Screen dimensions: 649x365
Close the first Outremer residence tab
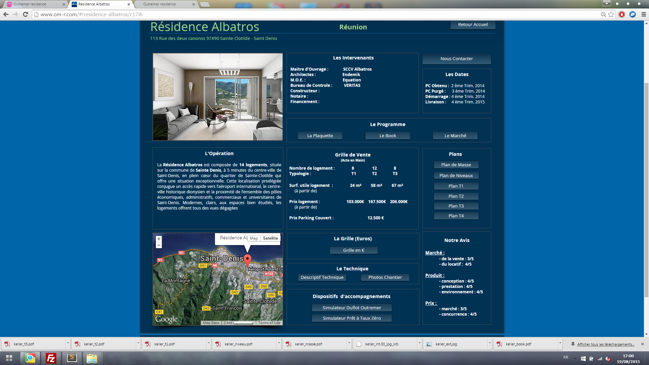click(x=64, y=4)
